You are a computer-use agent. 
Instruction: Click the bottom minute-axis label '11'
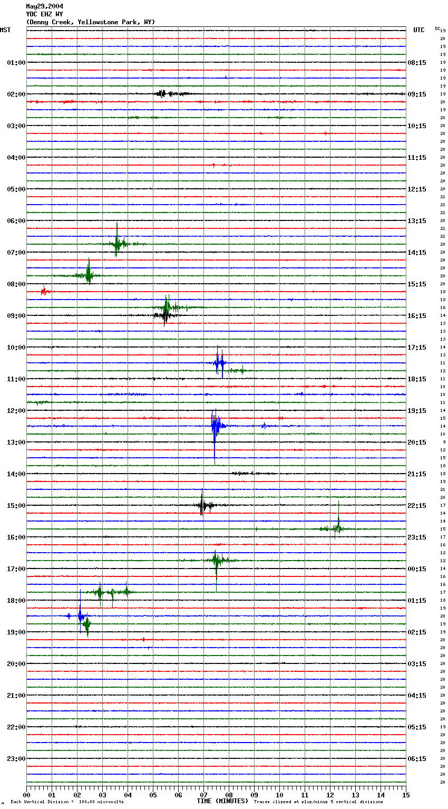305,795
